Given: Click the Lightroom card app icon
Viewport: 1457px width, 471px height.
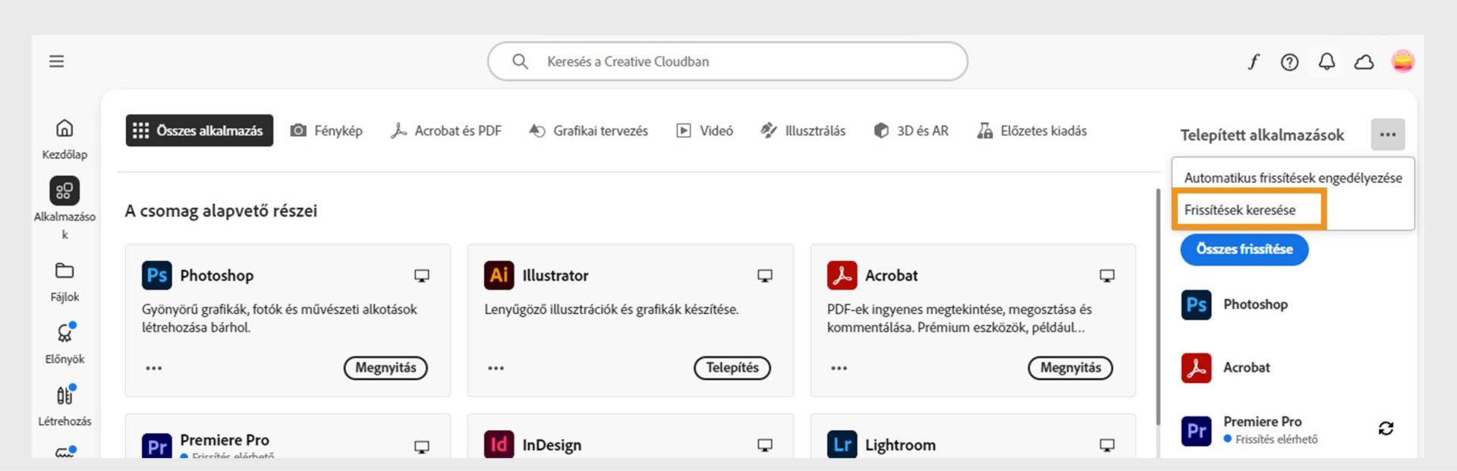Looking at the screenshot, I should 842,444.
